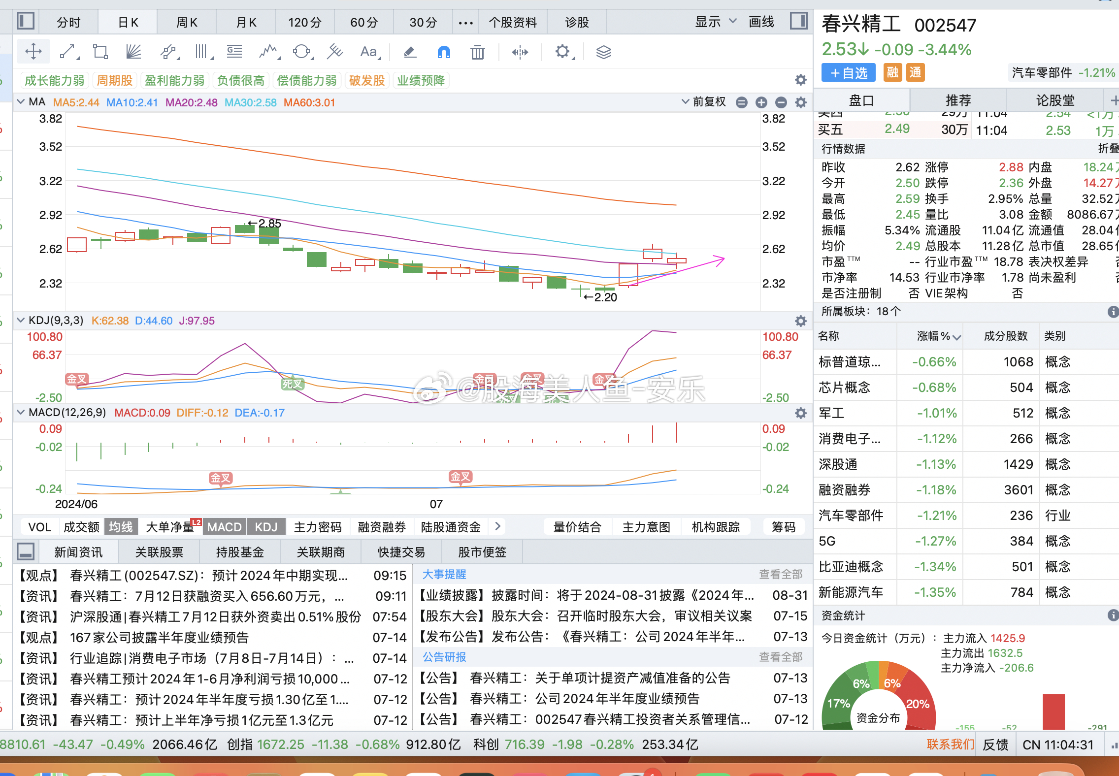Switch to the 分时 chart tab
The height and width of the screenshot is (776, 1119).
click(68, 22)
